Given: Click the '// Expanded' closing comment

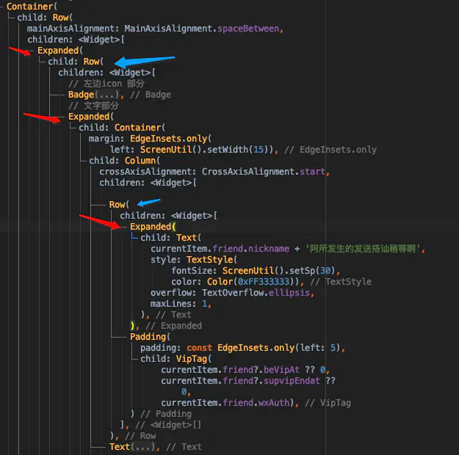Looking at the screenshot, I should click(x=173, y=325).
